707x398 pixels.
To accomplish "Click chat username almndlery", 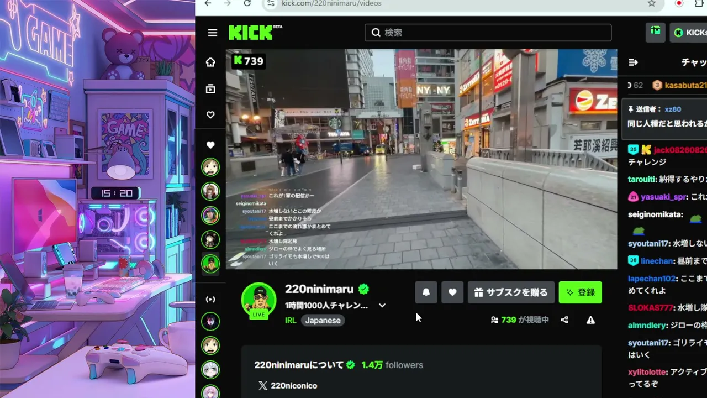I will tap(647, 326).
